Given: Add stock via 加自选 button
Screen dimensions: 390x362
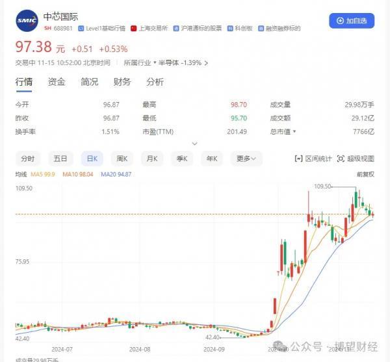Looking at the screenshot, I should pos(352,21).
